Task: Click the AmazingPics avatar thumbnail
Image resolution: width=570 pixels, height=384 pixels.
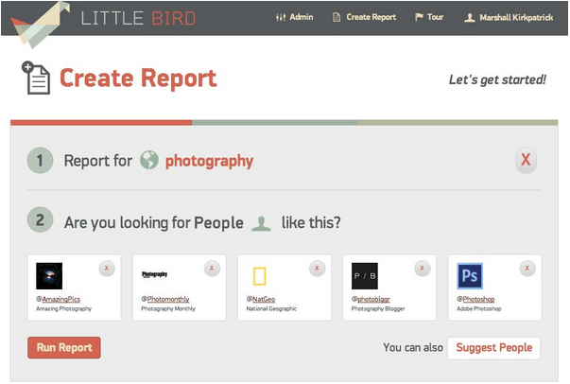Action: [49, 276]
